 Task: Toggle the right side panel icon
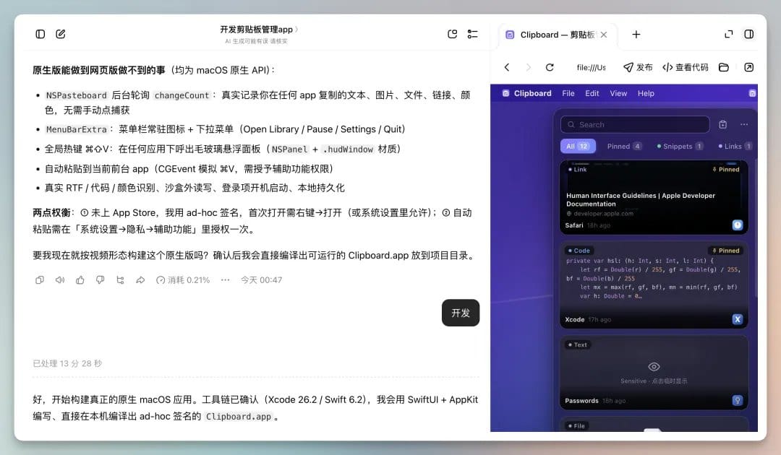(748, 34)
